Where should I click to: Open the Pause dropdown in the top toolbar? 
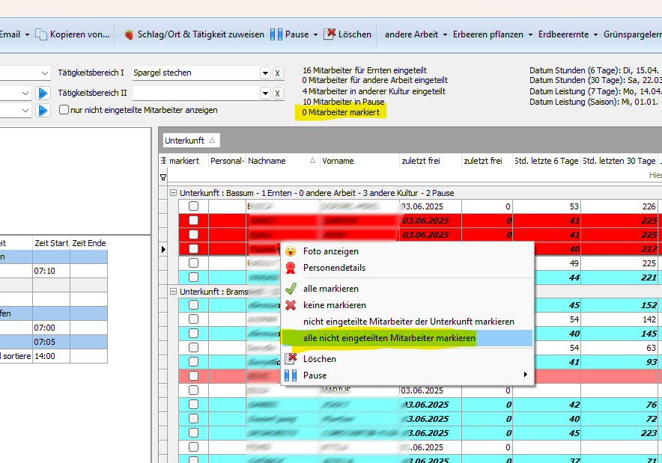pyautogui.click(x=315, y=34)
